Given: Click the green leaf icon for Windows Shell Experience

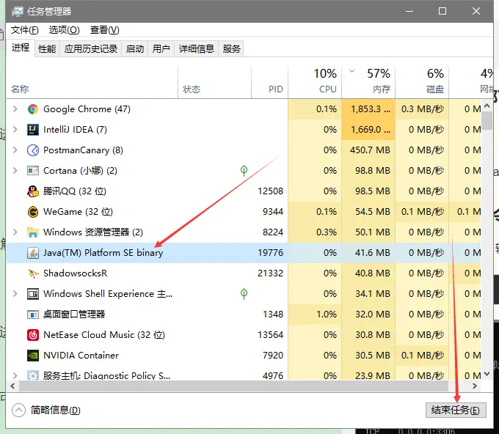Looking at the screenshot, I should click(x=244, y=294).
